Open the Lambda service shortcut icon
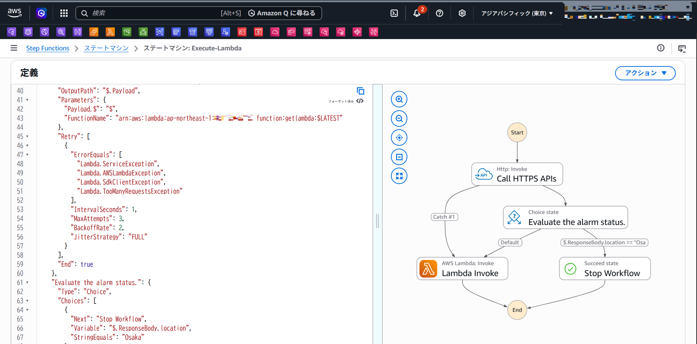 (x=110, y=32)
